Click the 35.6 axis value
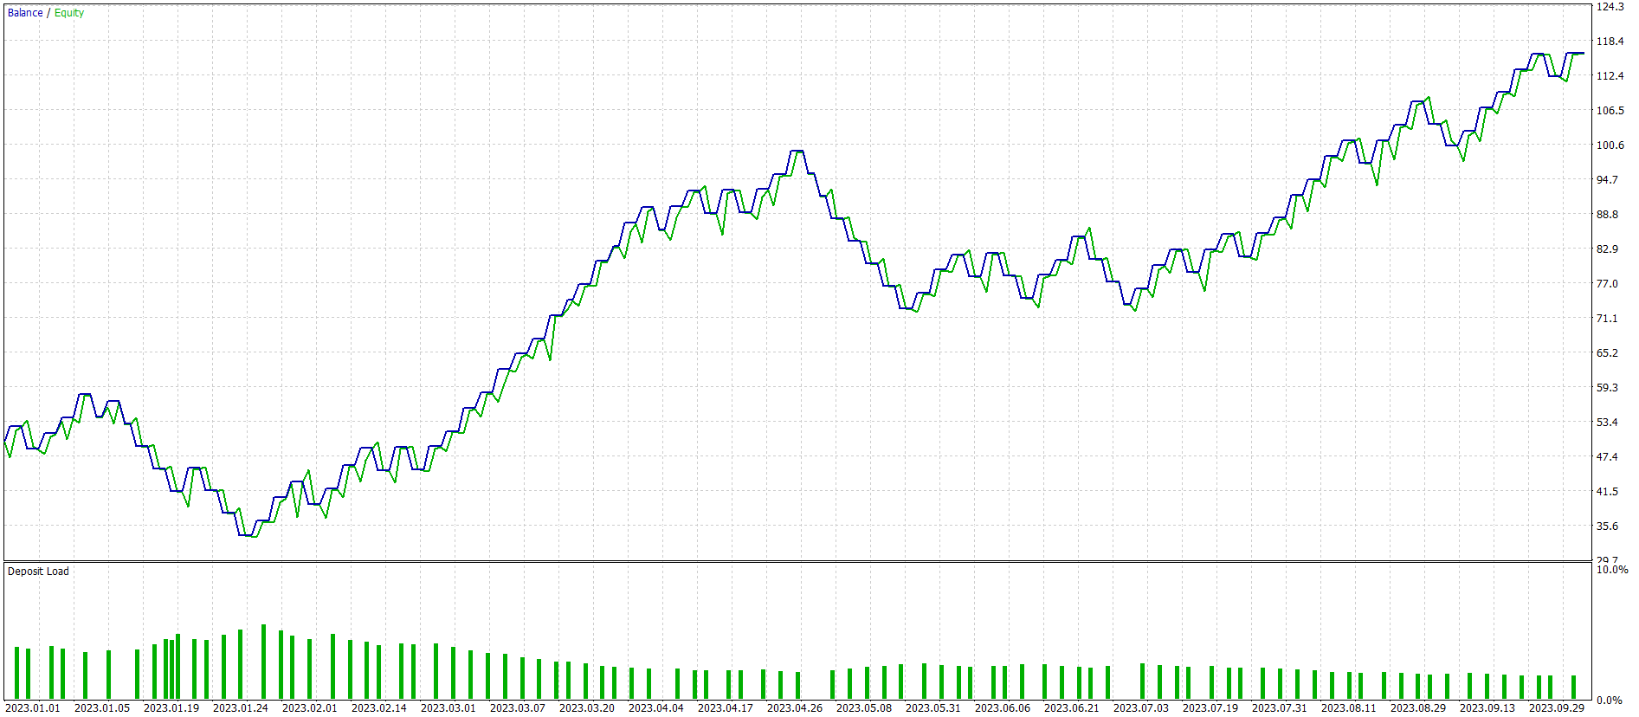The height and width of the screenshot is (717, 1639). 1607,526
